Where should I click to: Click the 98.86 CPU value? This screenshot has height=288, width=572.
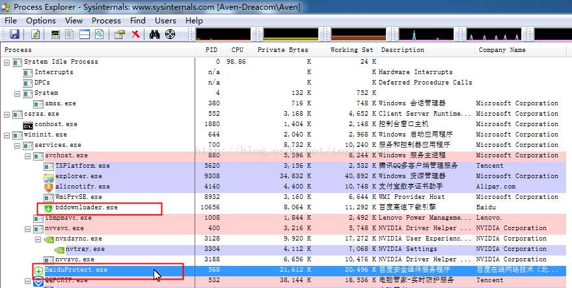236,62
